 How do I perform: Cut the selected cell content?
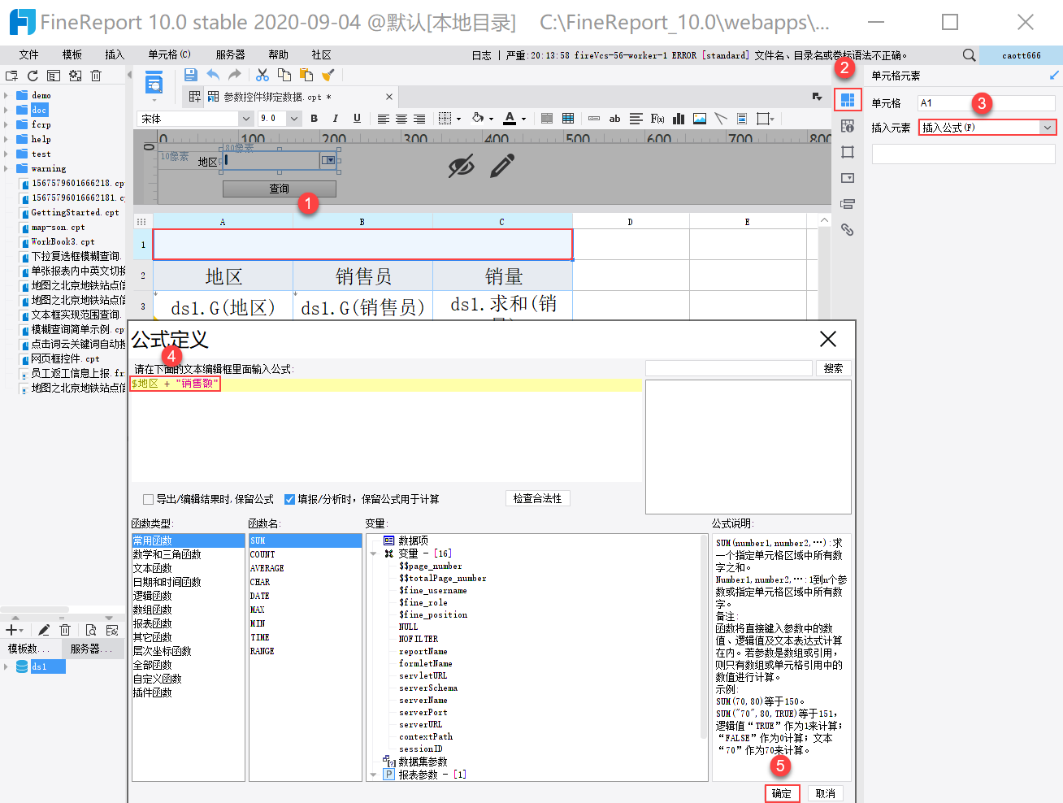pyautogui.click(x=262, y=75)
